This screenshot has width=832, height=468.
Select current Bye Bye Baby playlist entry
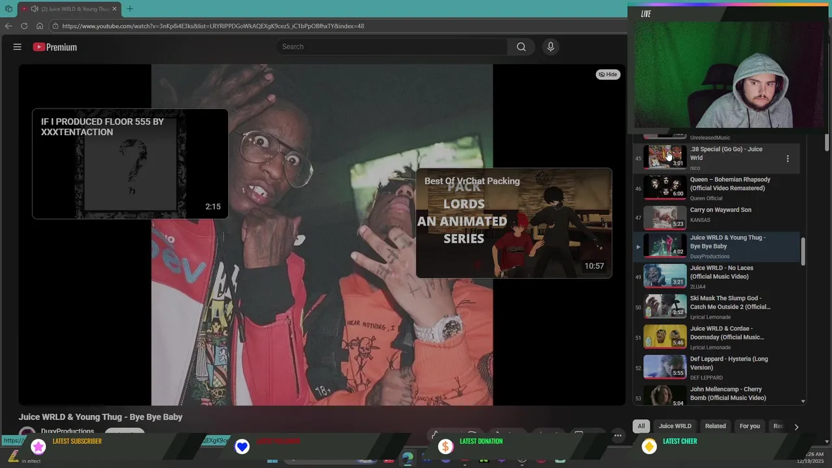(x=716, y=247)
